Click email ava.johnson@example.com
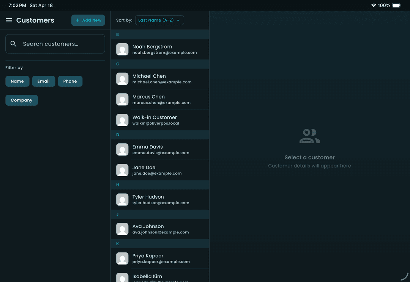 [x=161, y=232]
